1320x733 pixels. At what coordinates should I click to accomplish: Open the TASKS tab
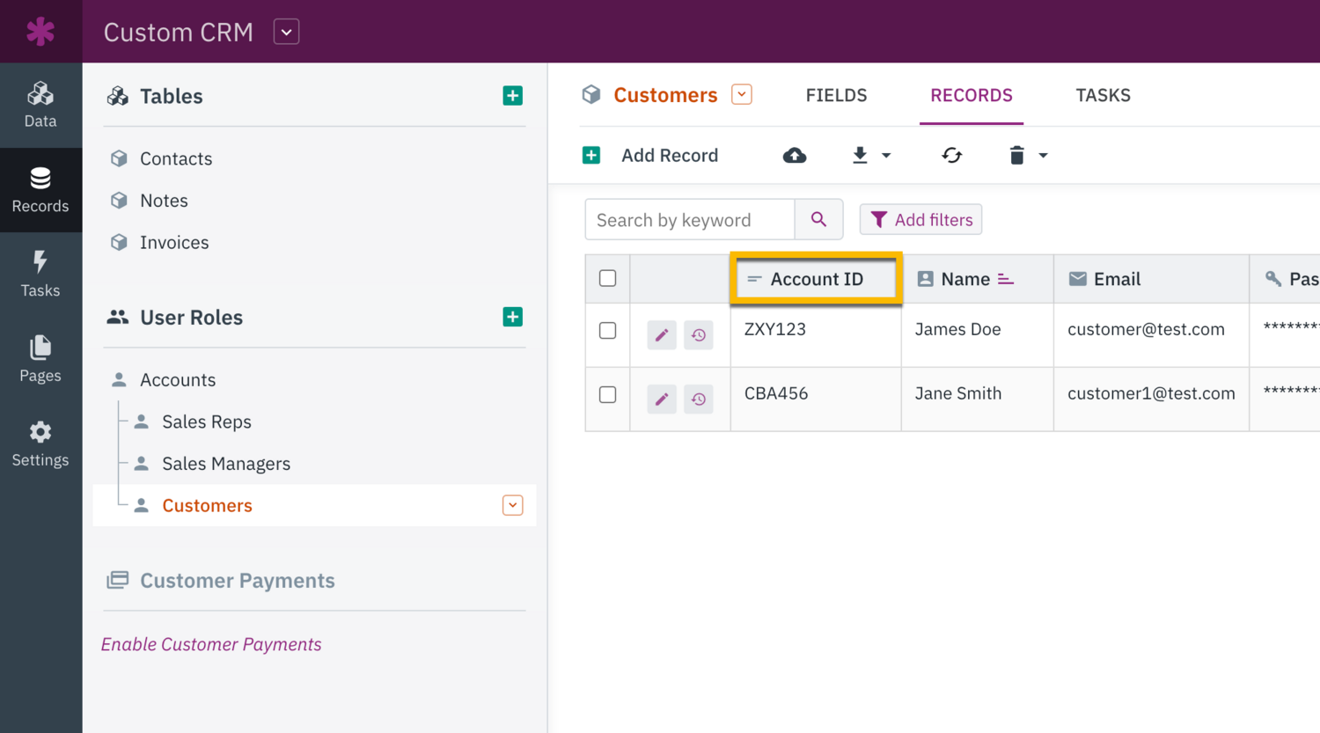pyautogui.click(x=1103, y=95)
